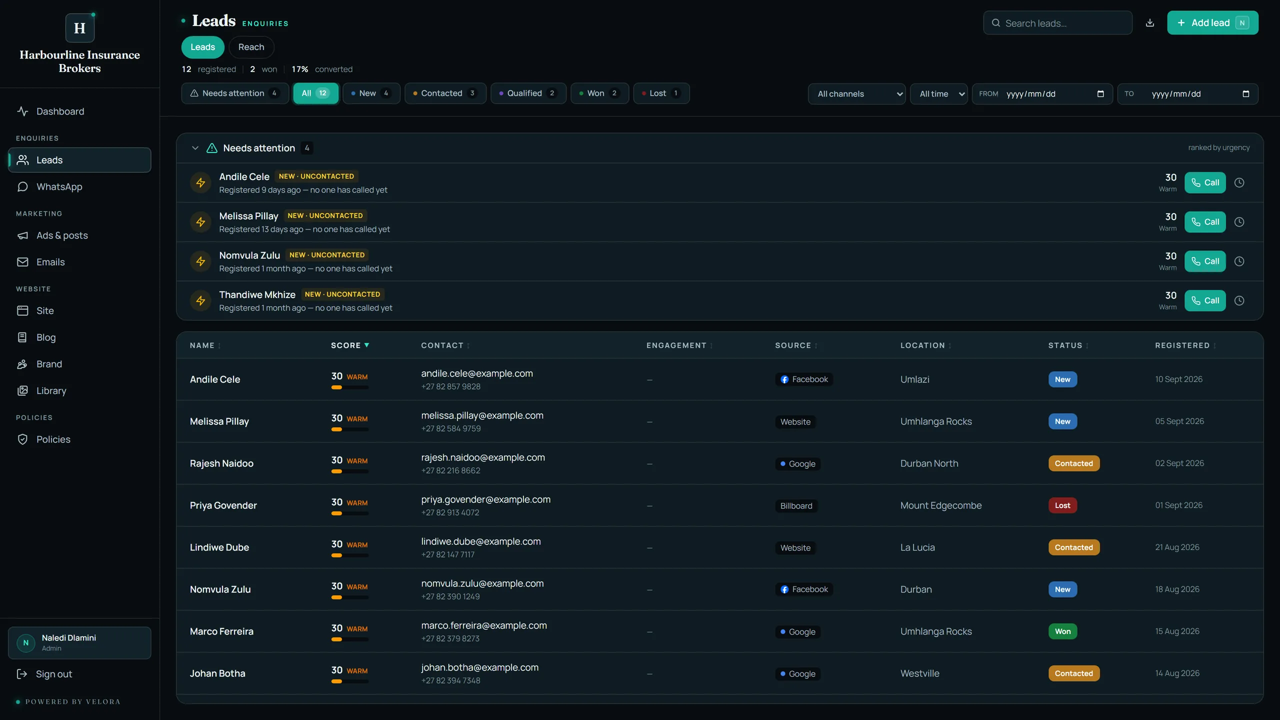
Task: Open the All time dropdown
Action: (x=938, y=93)
